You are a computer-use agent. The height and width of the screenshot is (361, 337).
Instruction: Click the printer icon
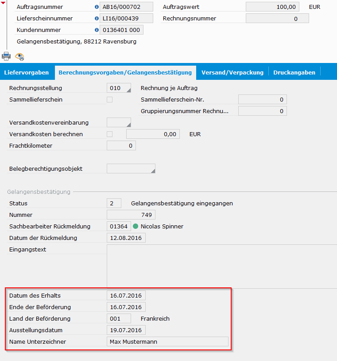click(6, 56)
